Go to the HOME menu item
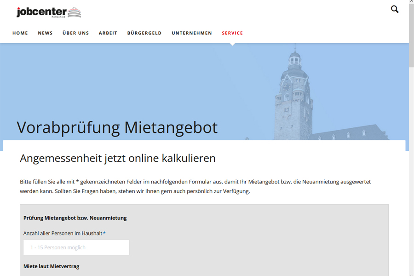 (x=20, y=33)
